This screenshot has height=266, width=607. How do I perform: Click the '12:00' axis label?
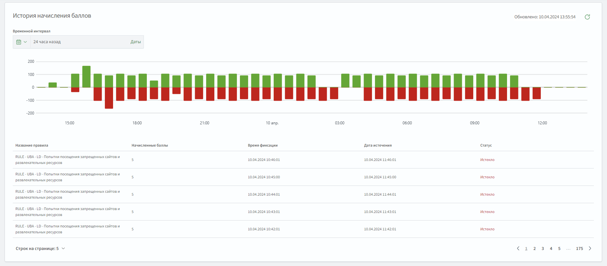(542, 123)
